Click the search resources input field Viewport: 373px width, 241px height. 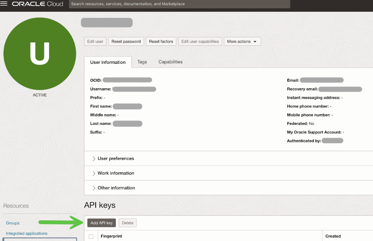point(179,4)
